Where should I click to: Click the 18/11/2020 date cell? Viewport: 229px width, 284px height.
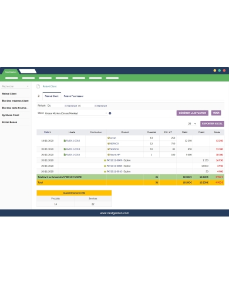(48, 141)
